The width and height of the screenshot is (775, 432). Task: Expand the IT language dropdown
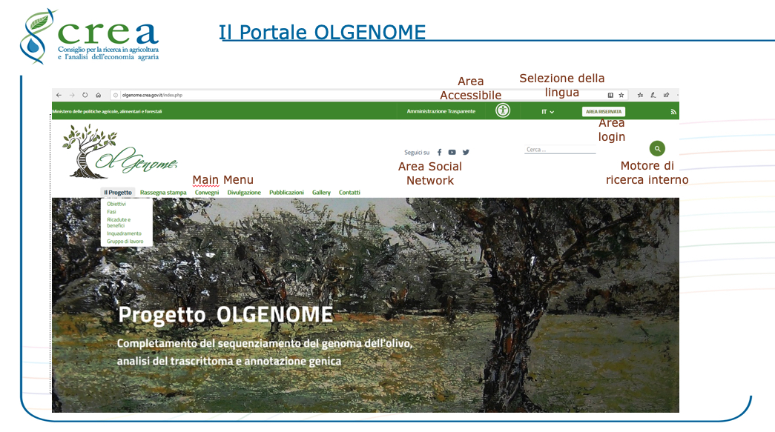pos(547,112)
